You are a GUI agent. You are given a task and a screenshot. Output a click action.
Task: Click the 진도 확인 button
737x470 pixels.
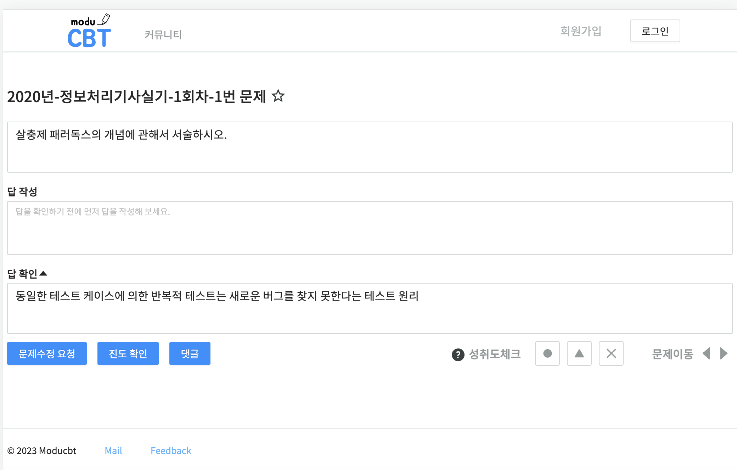tap(128, 353)
